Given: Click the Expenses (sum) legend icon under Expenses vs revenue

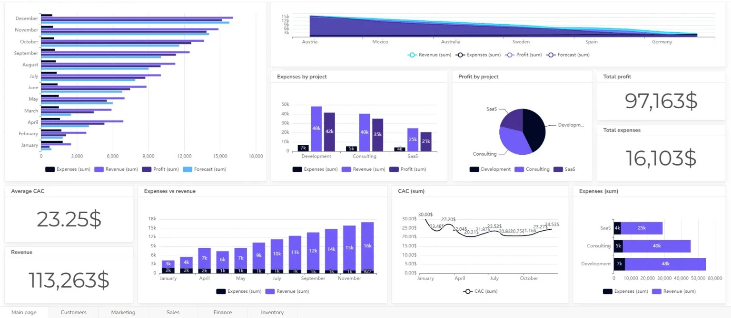Looking at the screenshot, I should tap(222, 291).
